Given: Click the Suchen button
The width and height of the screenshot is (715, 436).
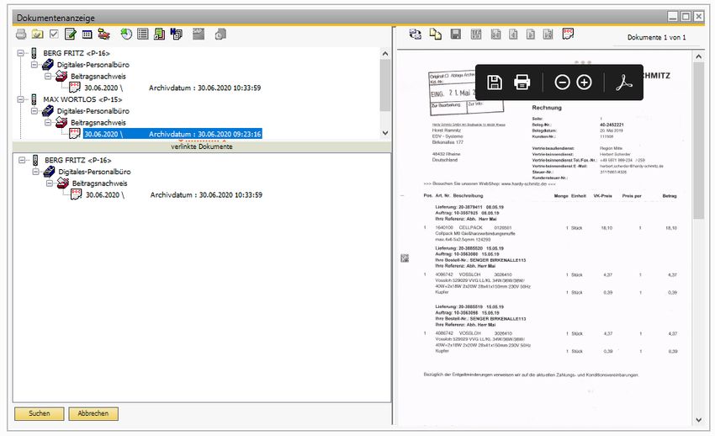Looking at the screenshot, I should click(40, 413).
